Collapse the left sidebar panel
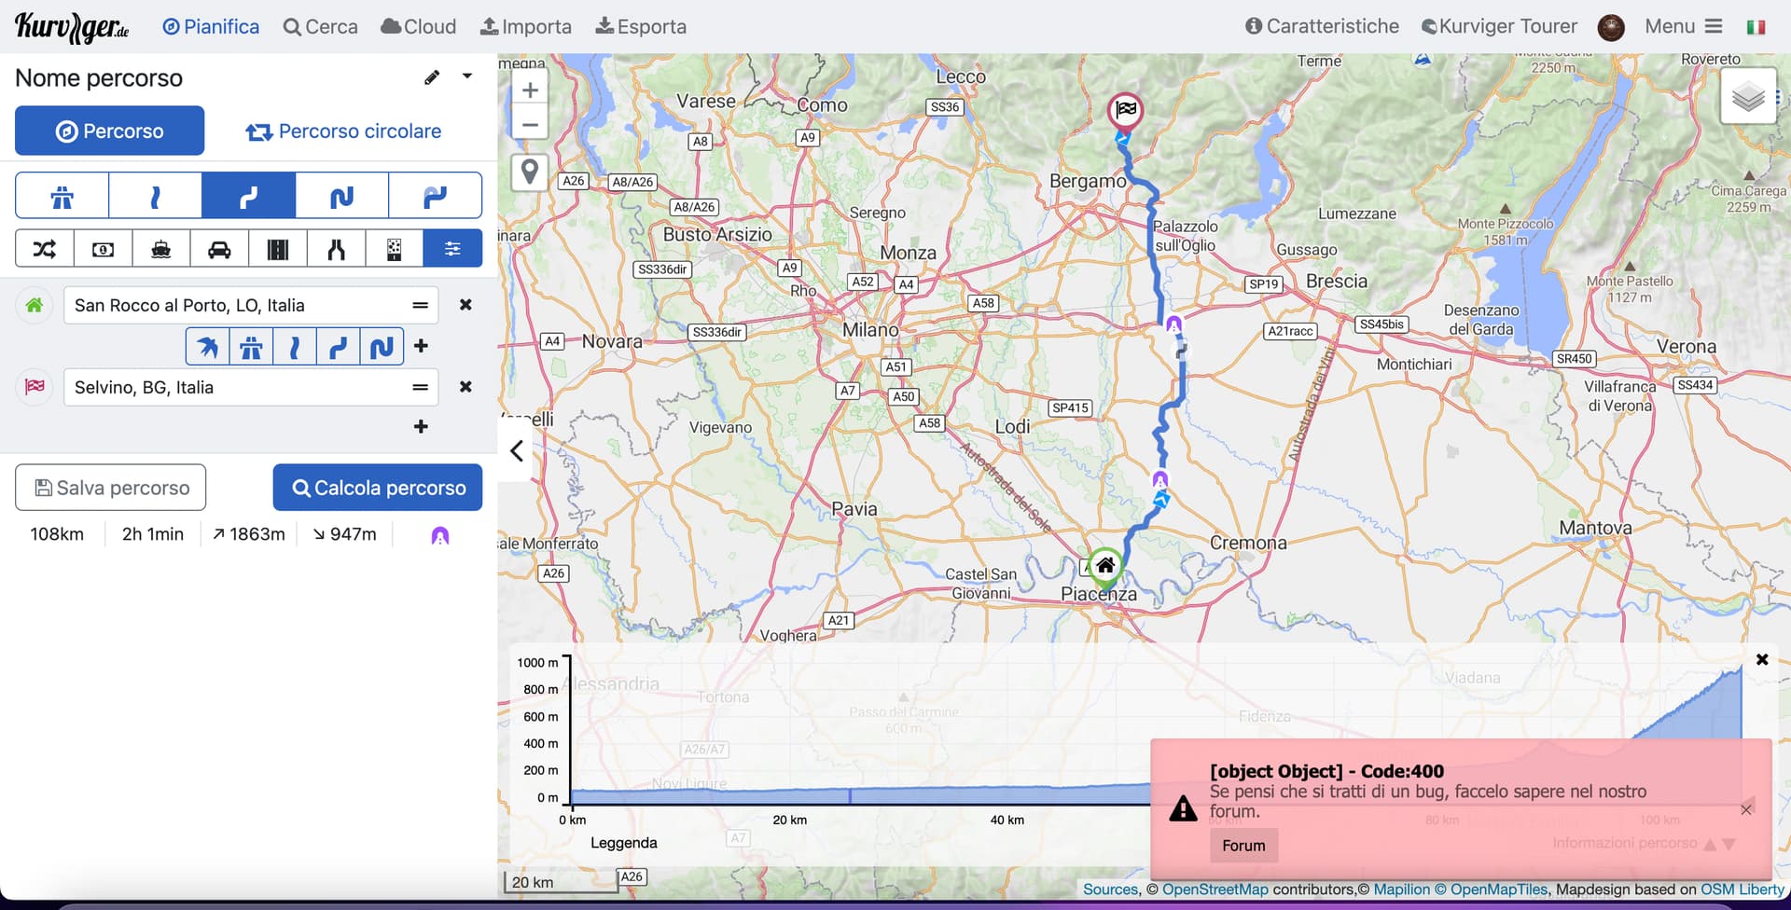The width and height of the screenshot is (1791, 910). (x=516, y=451)
